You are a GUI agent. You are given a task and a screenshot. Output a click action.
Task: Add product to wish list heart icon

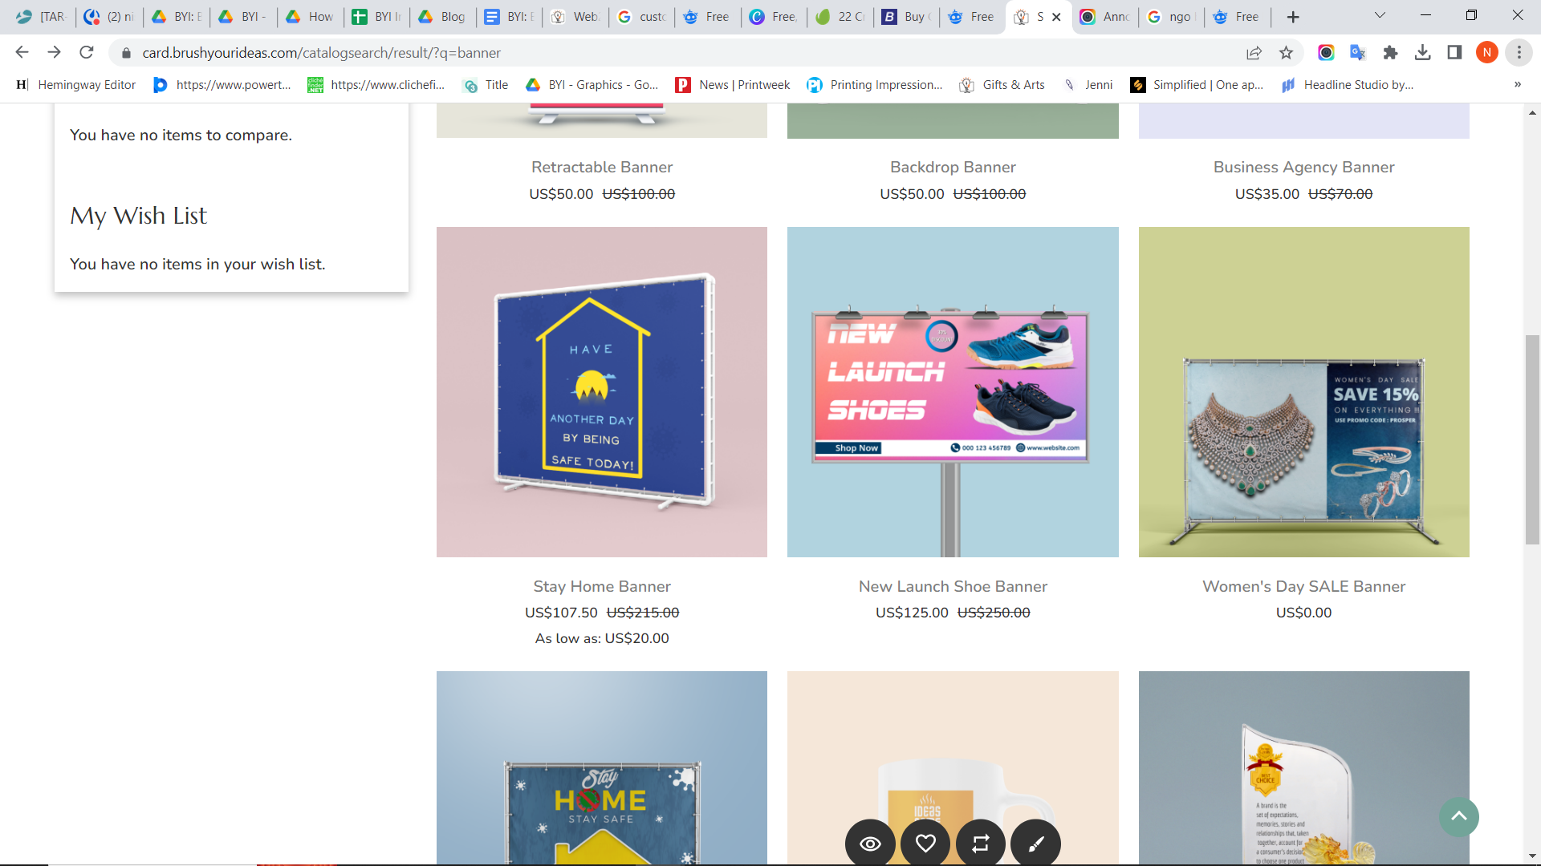pyautogui.click(x=925, y=843)
